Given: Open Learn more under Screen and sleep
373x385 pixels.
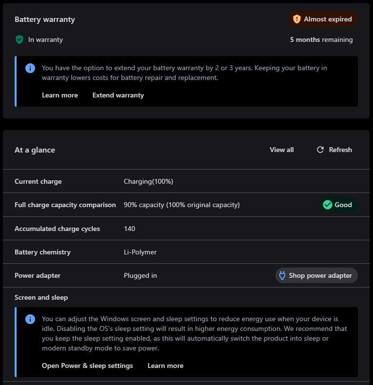Looking at the screenshot, I should point(165,366).
